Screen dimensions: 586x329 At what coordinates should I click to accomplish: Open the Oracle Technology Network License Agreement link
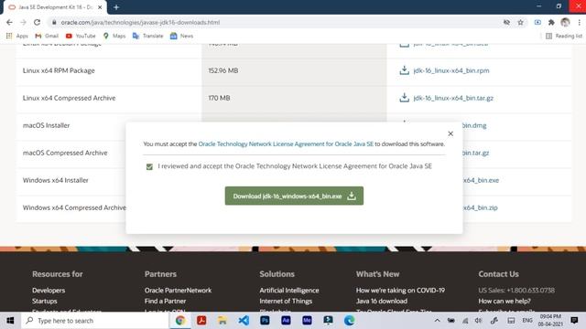tap(286, 144)
